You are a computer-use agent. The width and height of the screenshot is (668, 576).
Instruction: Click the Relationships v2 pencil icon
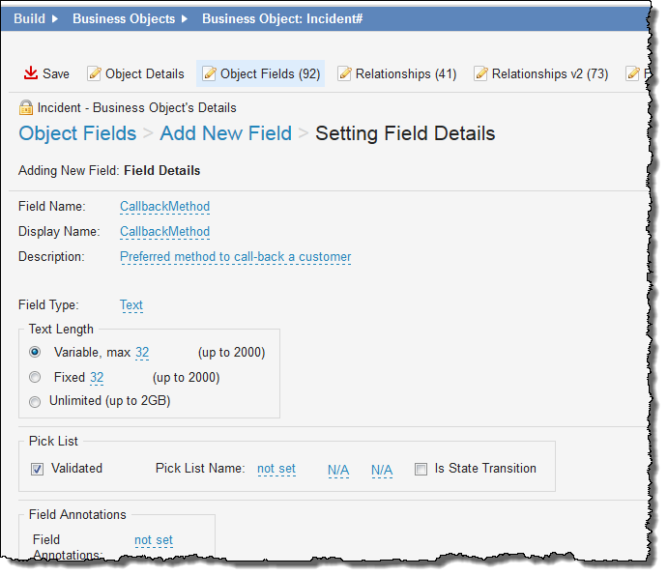[x=479, y=73]
